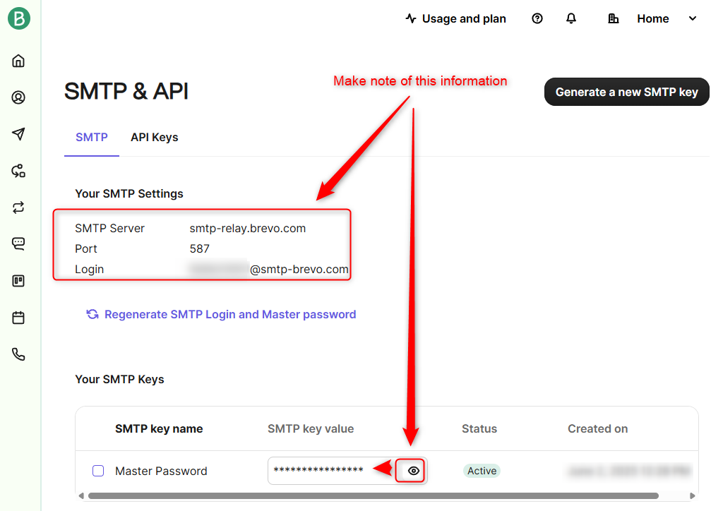The height and width of the screenshot is (511, 723).
Task: Go to the Home dashboard sidebar icon
Action: 18,61
